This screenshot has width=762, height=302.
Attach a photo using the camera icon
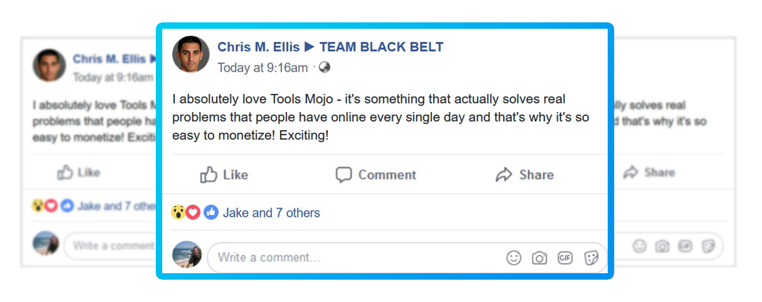click(540, 258)
